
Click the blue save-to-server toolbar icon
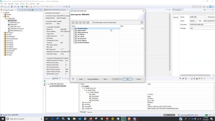coord(12,7)
